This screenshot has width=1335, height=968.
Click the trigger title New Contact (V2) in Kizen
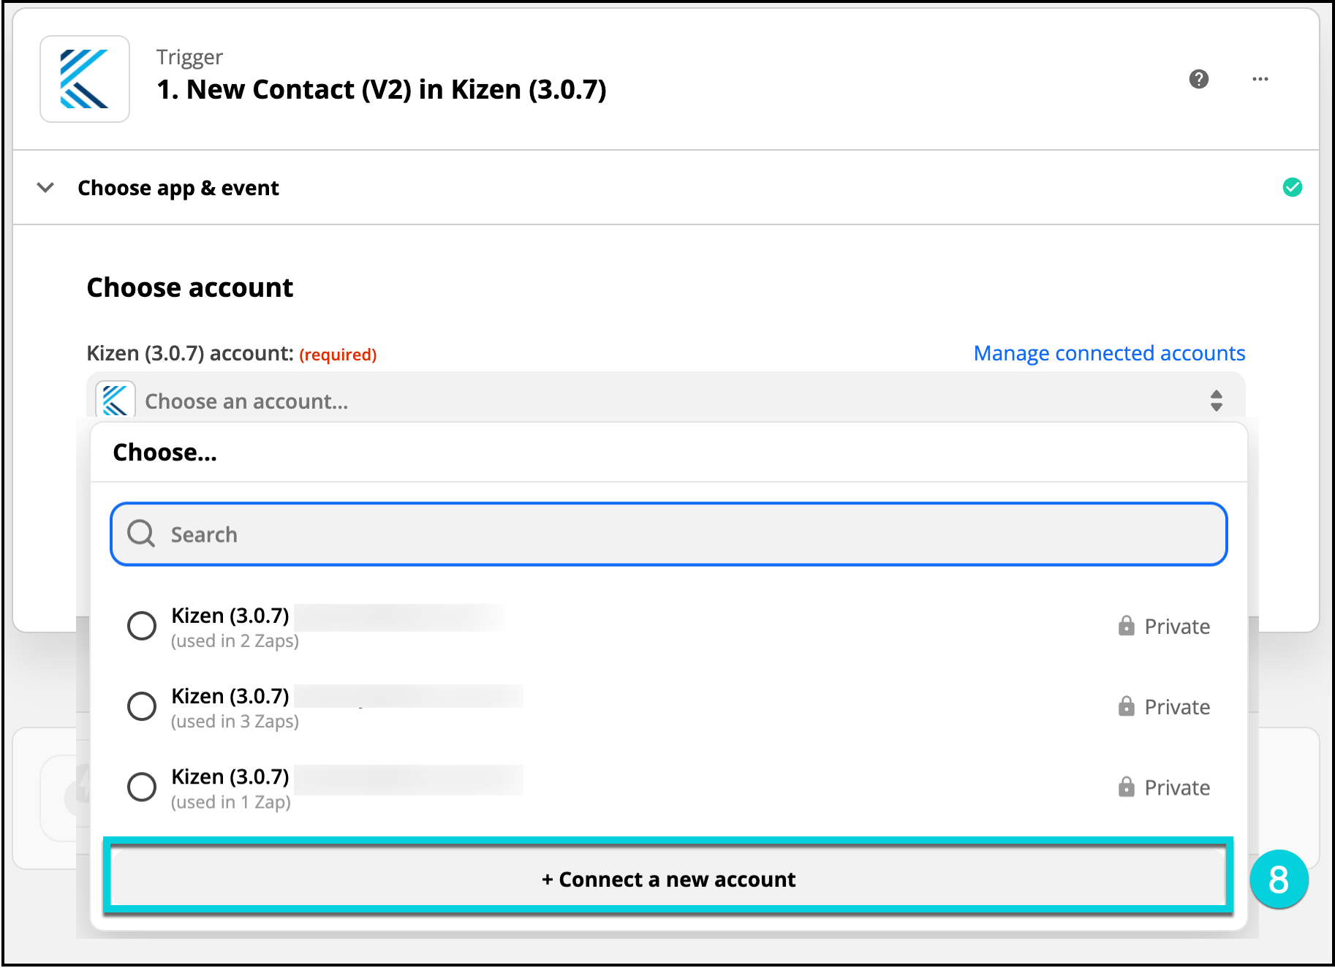381,89
